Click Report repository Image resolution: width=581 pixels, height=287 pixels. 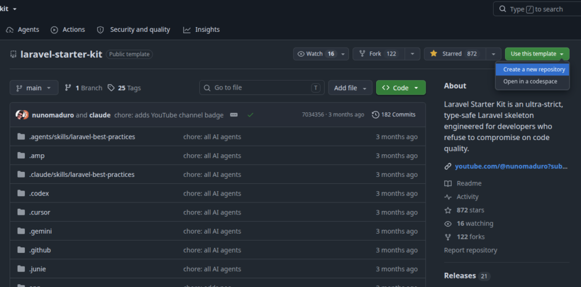pos(470,250)
